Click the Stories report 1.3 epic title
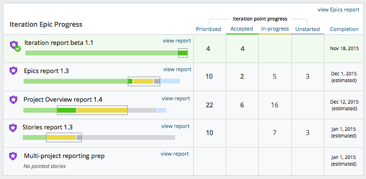The image size is (366, 179). 48,127
